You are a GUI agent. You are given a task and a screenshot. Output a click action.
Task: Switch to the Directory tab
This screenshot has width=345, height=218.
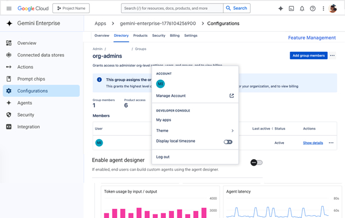pos(121,36)
